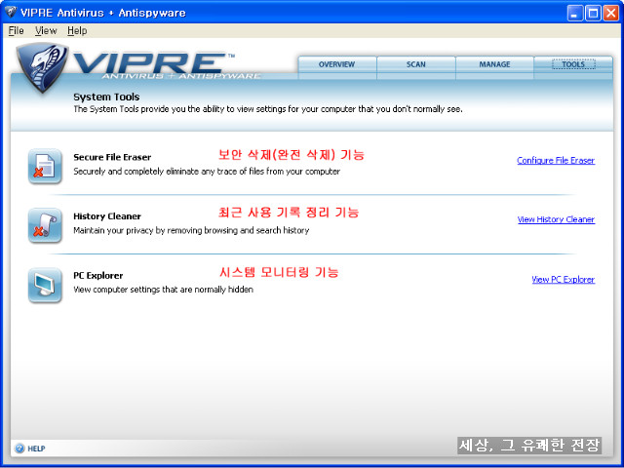
Task: Click the HELP label at the bottom
Action: tap(36, 448)
